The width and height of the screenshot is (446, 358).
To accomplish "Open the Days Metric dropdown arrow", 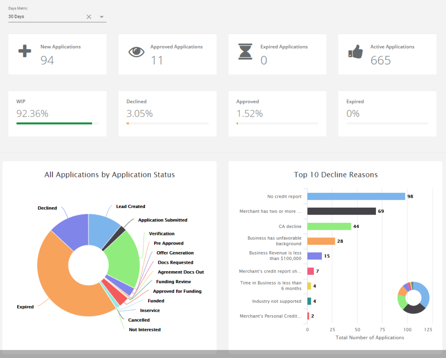I will (x=101, y=16).
